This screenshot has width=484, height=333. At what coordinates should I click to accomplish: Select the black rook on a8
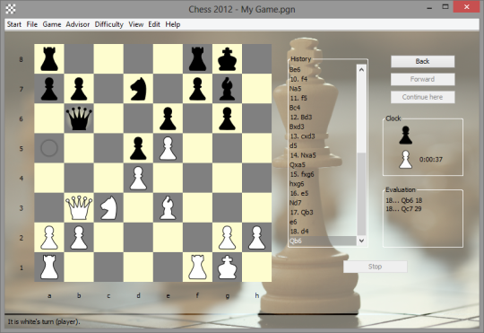(x=49, y=58)
